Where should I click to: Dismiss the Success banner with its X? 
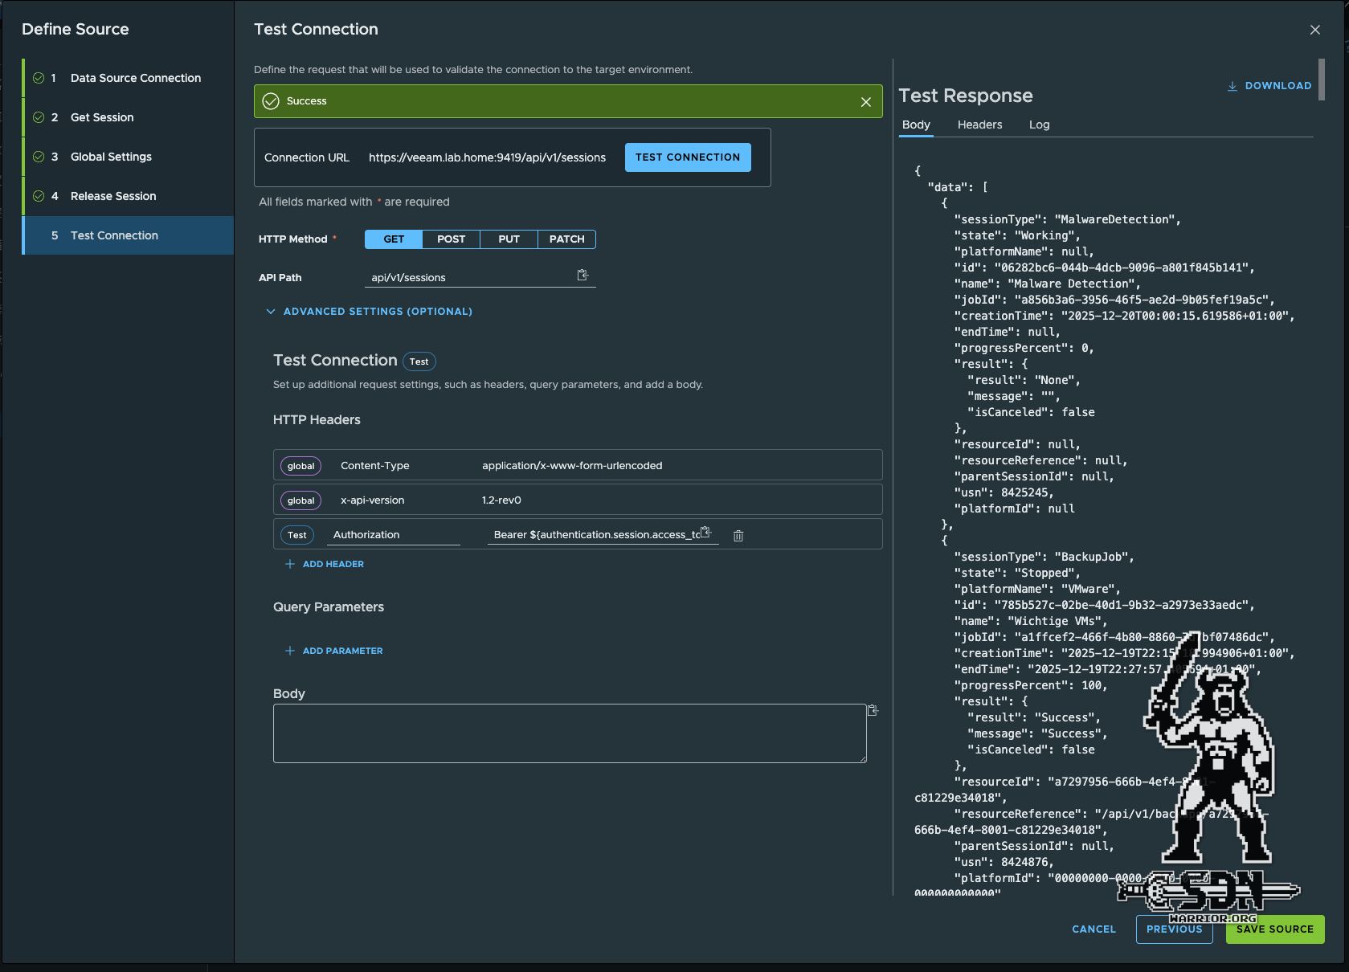pos(865,102)
